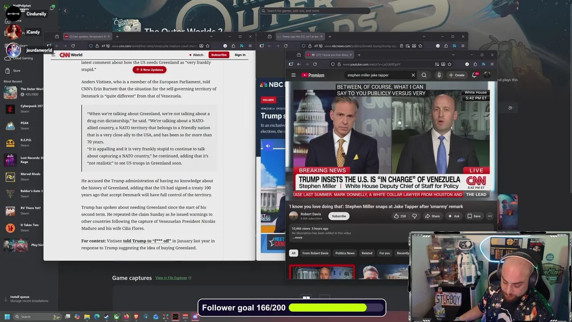This screenshot has width=572, height=322.
Task: Subscribe to Robert Davis channel
Action: (x=339, y=216)
